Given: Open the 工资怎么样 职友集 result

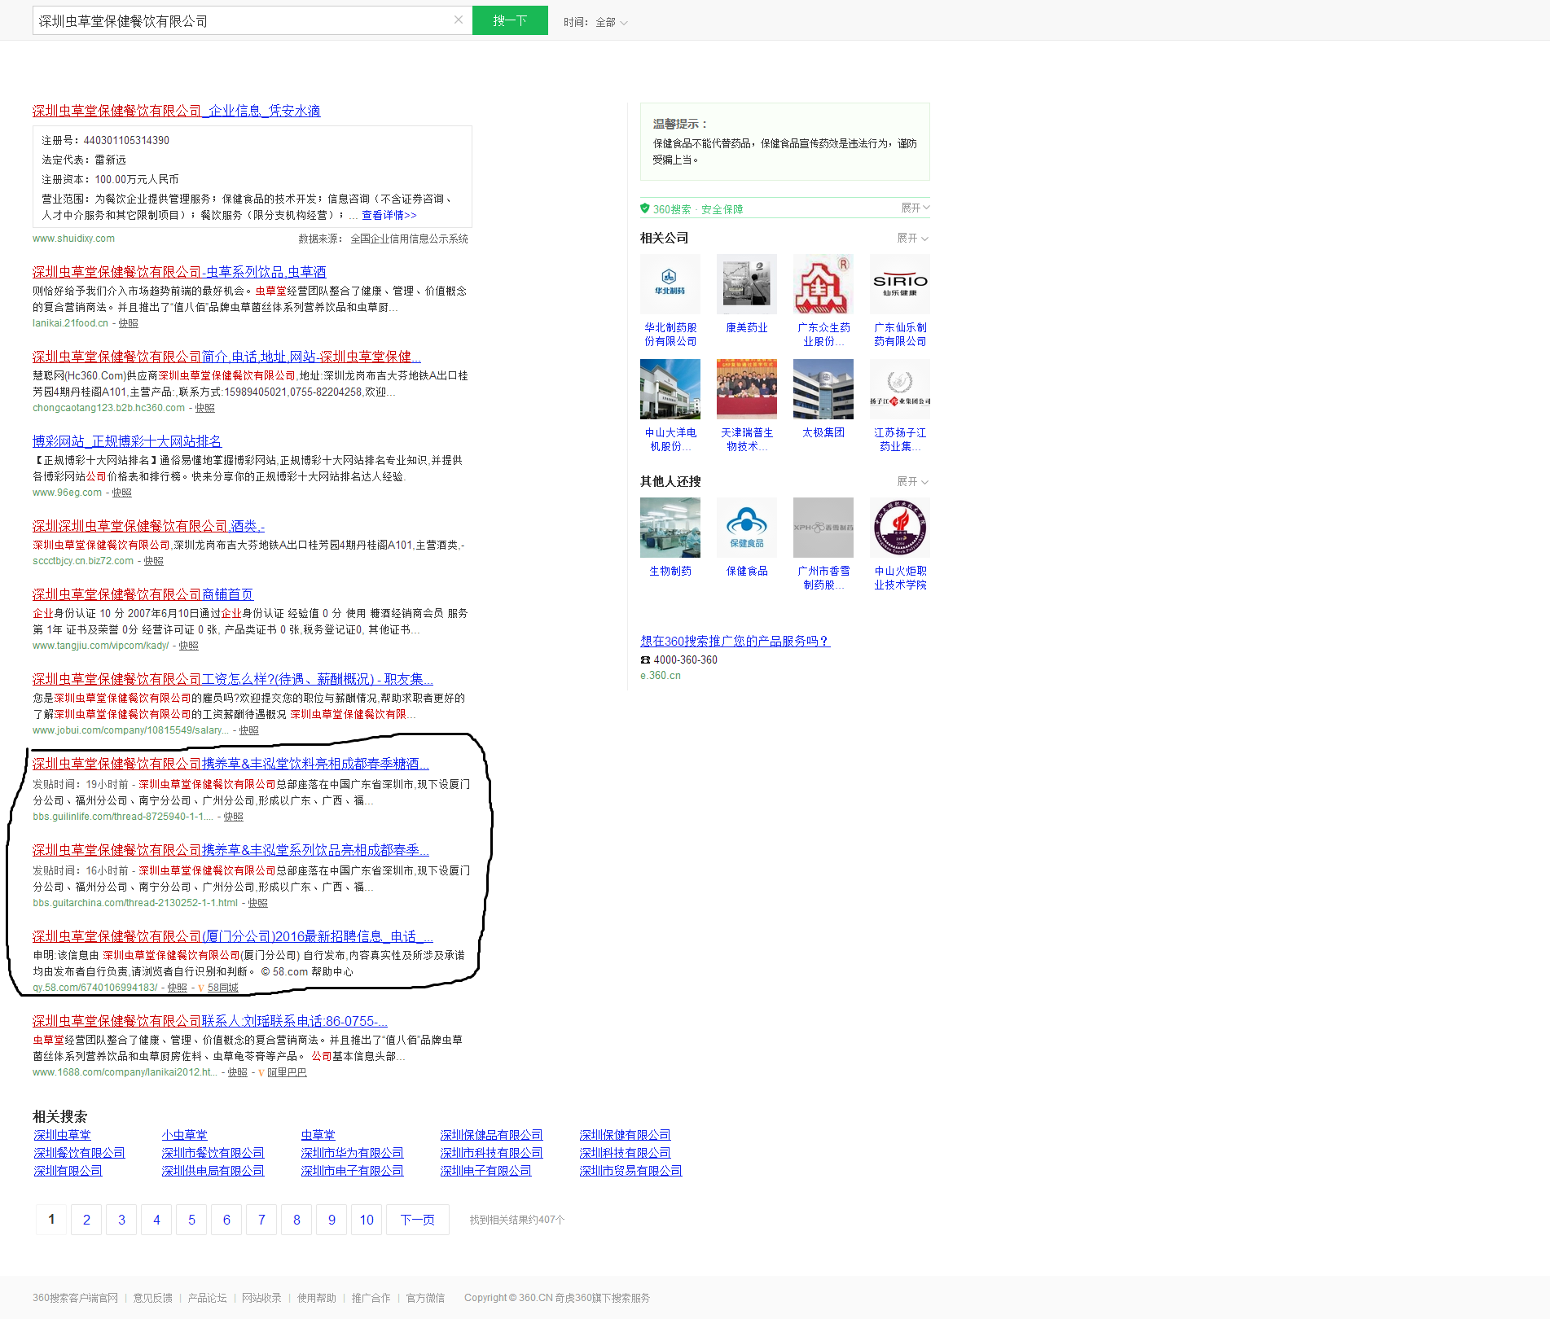Looking at the screenshot, I should (x=232, y=679).
